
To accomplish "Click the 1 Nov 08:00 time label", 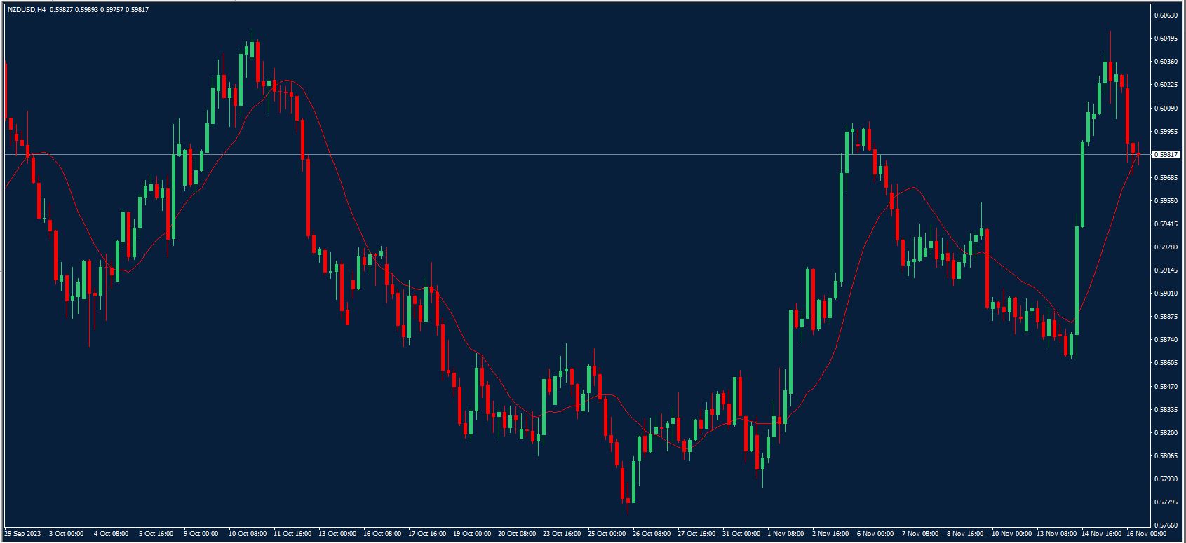I will click(786, 534).
